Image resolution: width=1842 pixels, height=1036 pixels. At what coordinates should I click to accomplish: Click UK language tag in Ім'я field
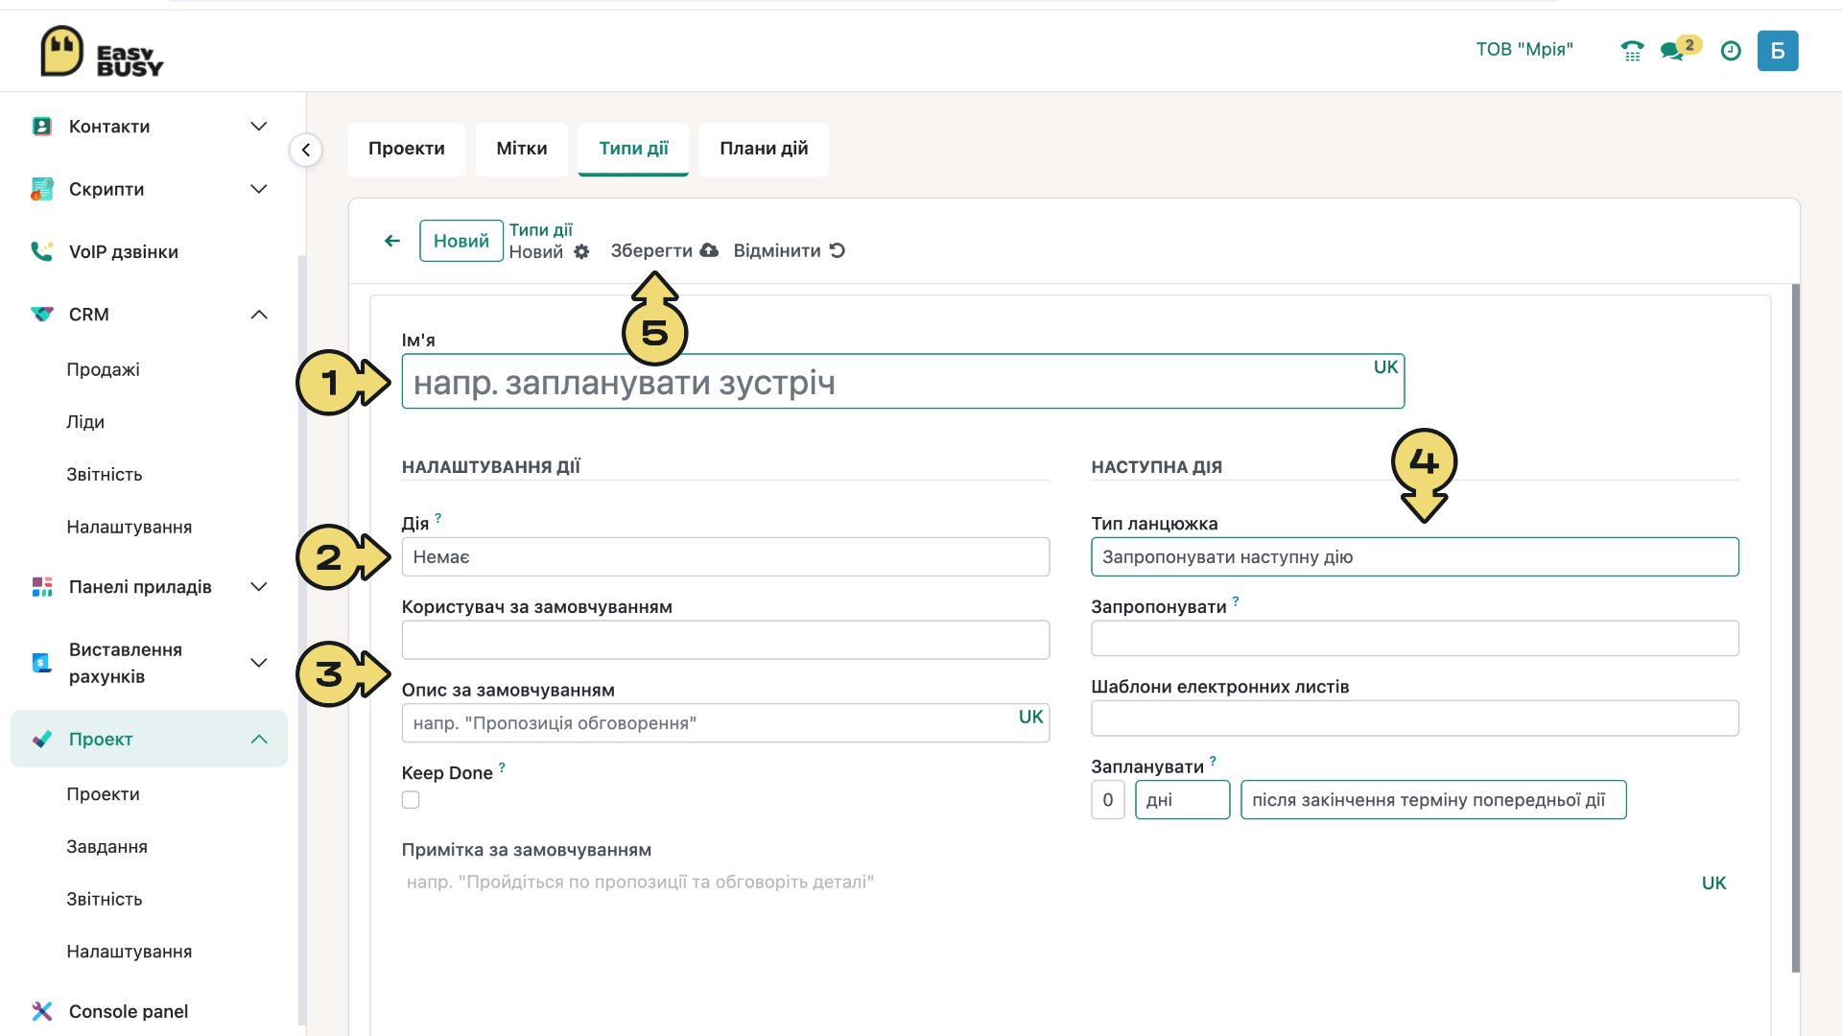click(x=1385, y=367)
